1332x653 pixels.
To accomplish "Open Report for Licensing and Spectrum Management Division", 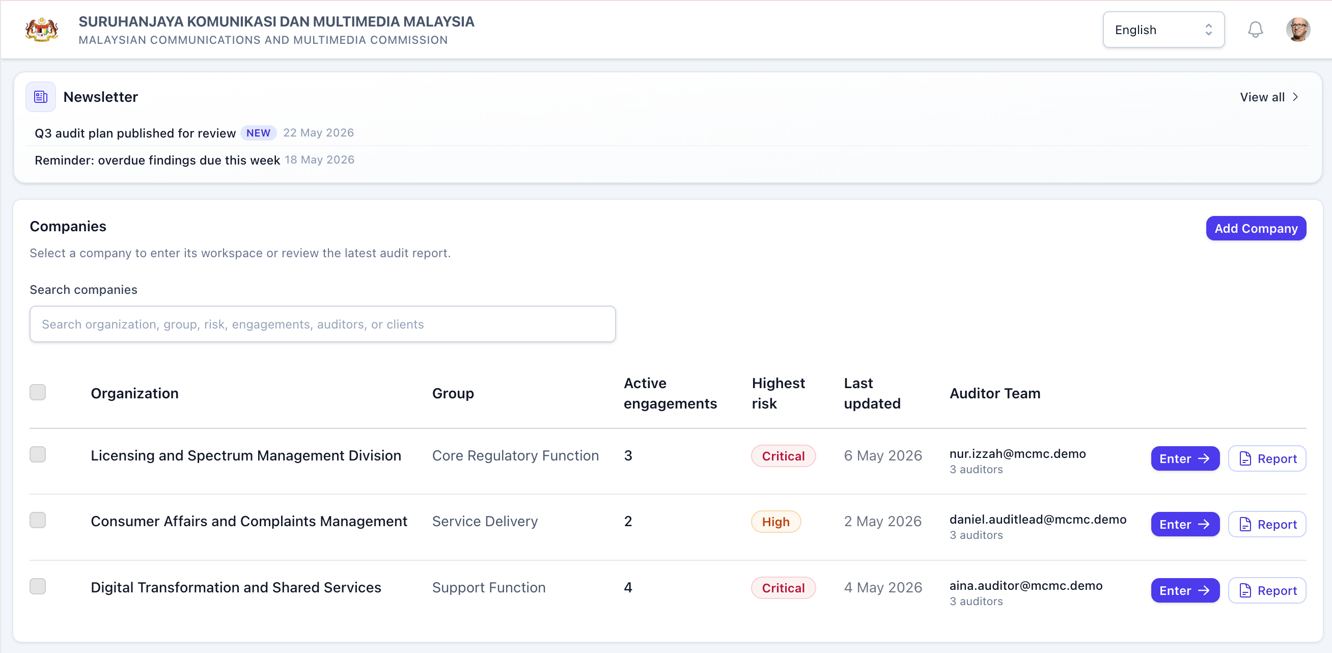I will [1267, 458].
